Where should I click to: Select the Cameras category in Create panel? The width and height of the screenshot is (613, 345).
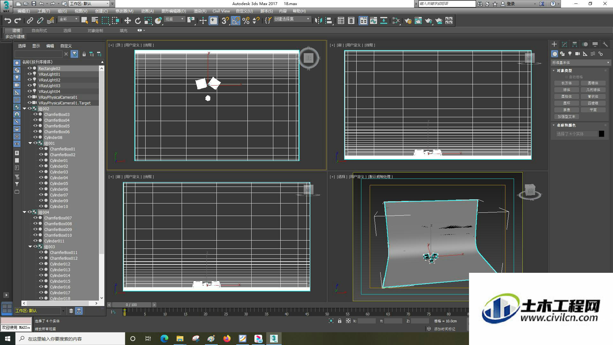coord(578,54)
